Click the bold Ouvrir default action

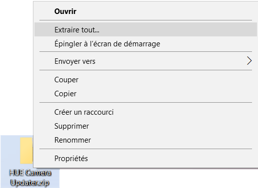[x=65, y=11]
